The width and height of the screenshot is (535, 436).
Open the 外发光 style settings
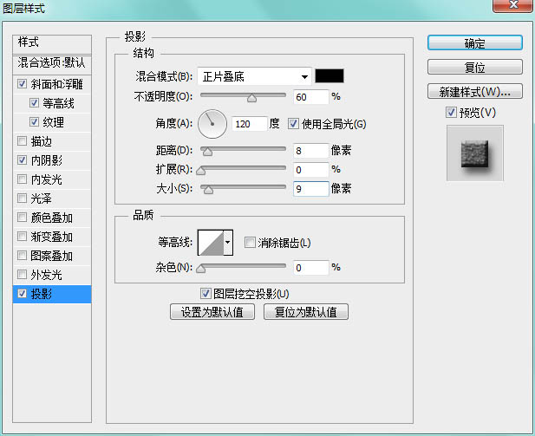coord(47,274)
